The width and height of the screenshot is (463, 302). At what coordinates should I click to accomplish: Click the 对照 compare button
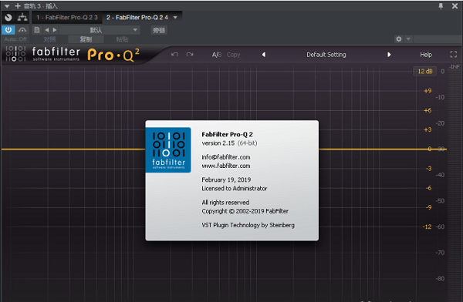(x=49, y=39)
